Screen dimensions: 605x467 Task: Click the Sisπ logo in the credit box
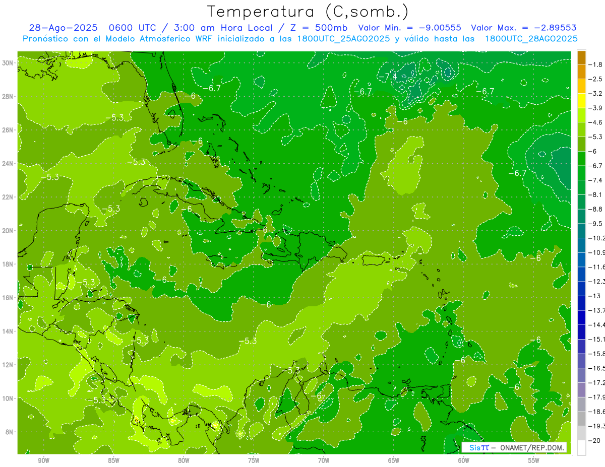(478, 447)
